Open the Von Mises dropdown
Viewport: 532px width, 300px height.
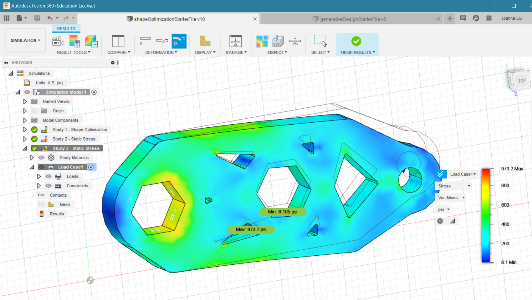(451, 198)
